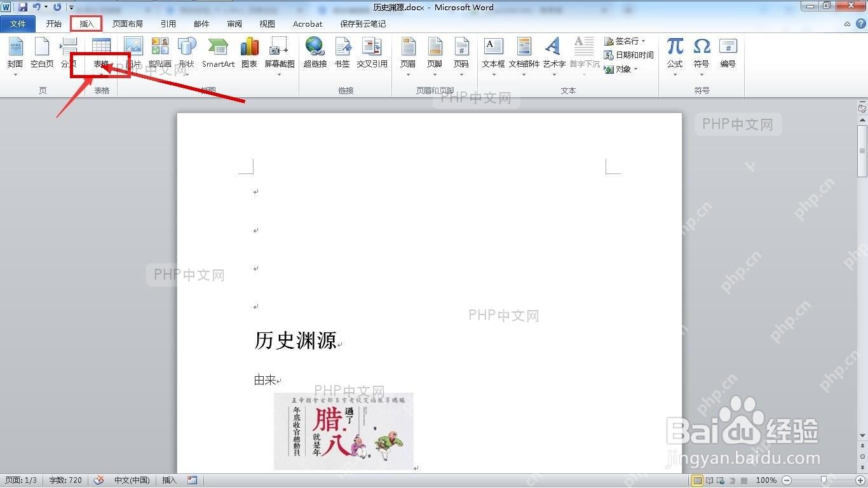This screenshot has width=868, height=488.
Task: Adjust the zoom slider handle
Action: (824, 480)
